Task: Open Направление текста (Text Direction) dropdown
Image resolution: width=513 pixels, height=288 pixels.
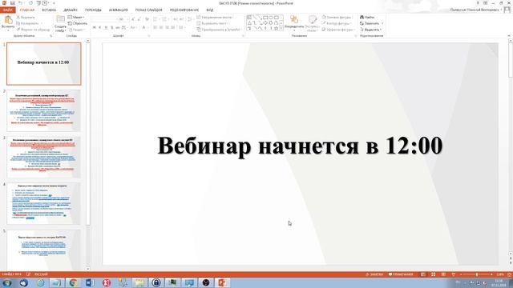Action: click(x=216, y=17)
